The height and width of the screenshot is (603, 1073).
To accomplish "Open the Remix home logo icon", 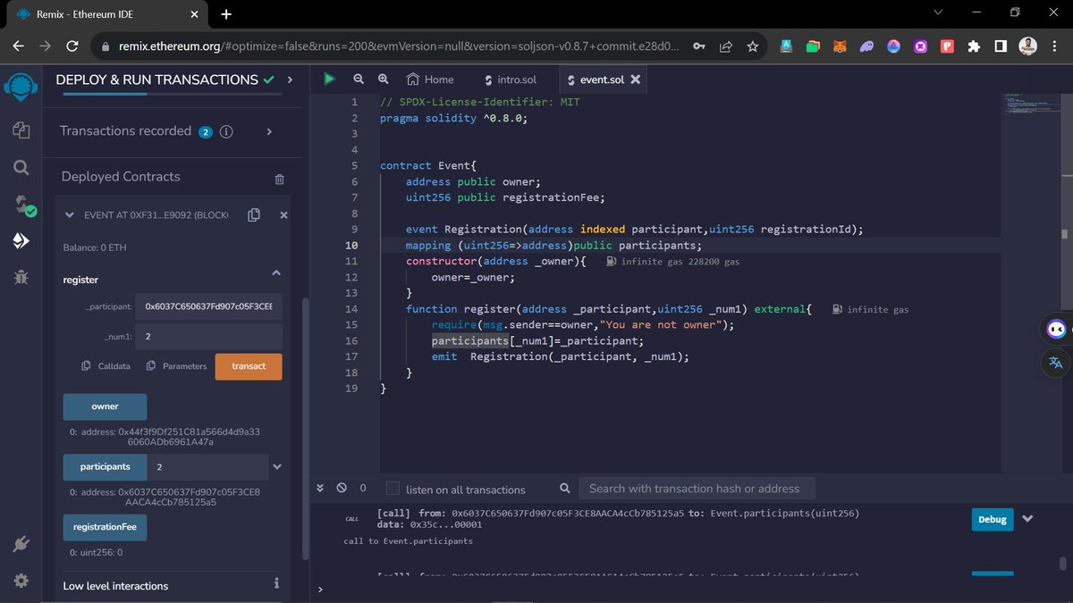I will coord(21,88).
